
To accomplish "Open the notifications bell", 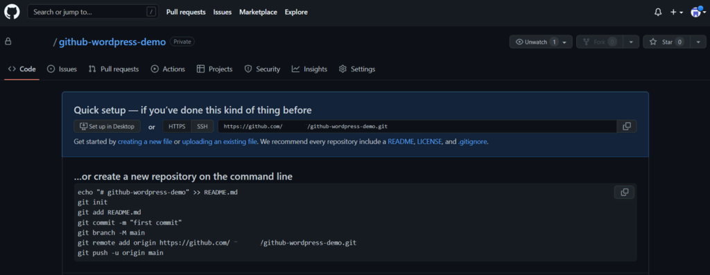I will coord(658,12).
